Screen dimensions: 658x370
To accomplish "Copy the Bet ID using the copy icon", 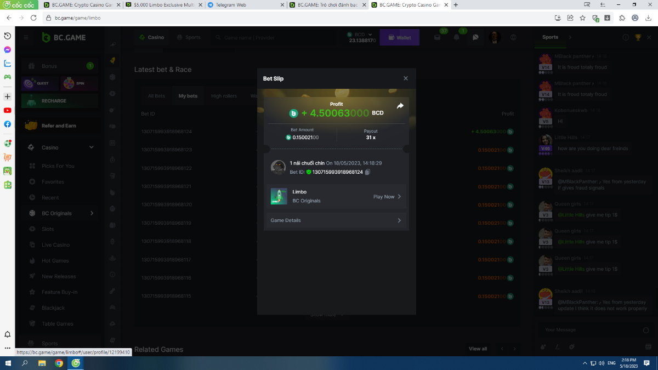I will [x=368, y=172].
